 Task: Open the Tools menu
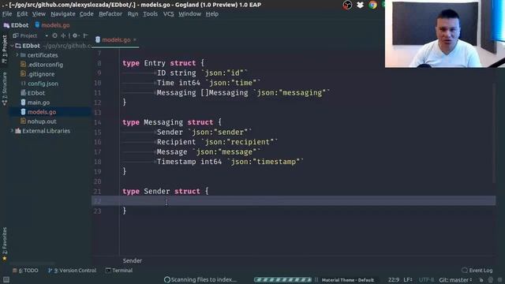coord(151,14)
